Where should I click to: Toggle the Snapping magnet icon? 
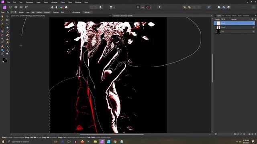pyautogui.click(x=147, y=7)
